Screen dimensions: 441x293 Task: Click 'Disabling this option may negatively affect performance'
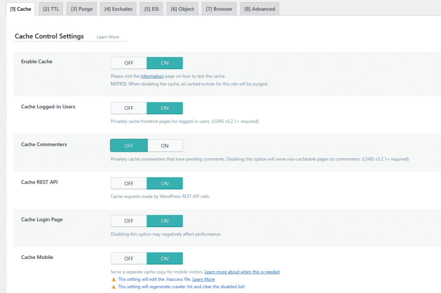pos(166,234)
